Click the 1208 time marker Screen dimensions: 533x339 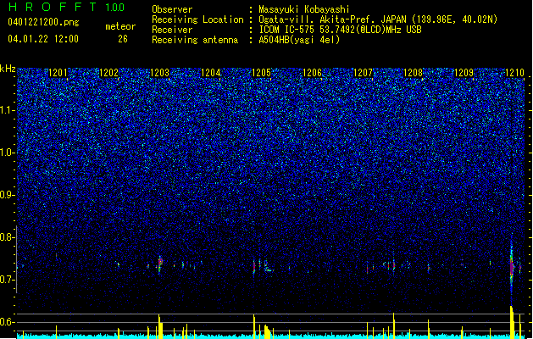[413, 73]
